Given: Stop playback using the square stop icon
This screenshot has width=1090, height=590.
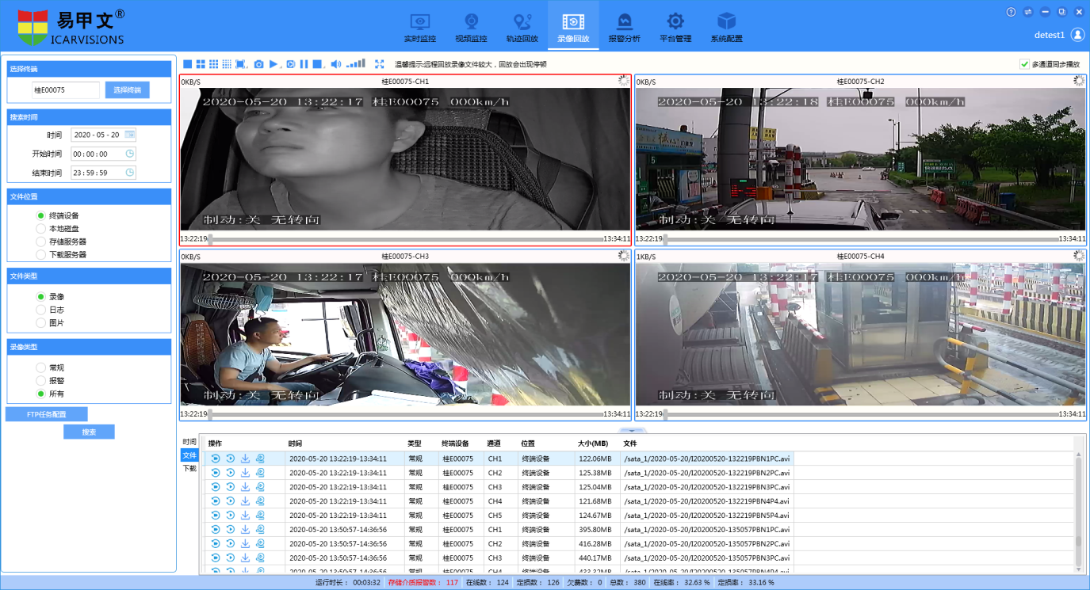Looking at the screenshot, I should (317, 64).
